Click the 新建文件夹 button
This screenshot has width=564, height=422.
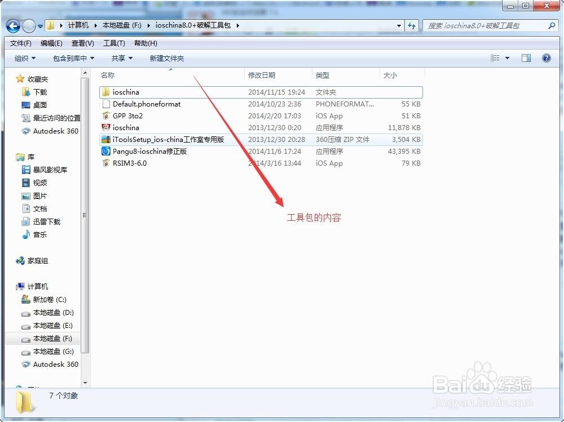click(167, 58)
